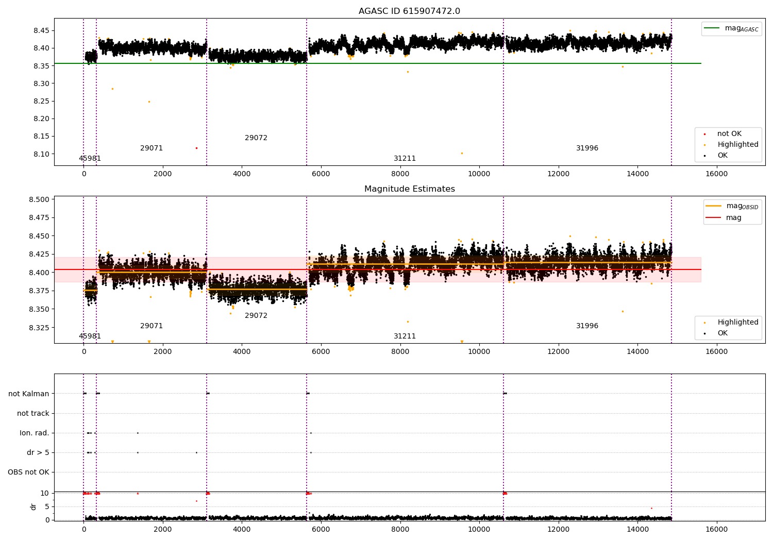Select the mag AGASC legend entry
This screenshot has width=773, height=541.
point(732,28)
